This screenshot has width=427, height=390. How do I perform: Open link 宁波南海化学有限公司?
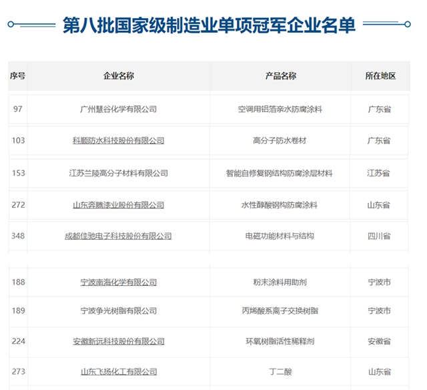click(x=119, y=282)
